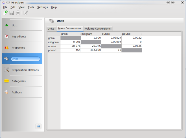Select the Mass Conversions tab

pyautogui.click(x=70, y=28)
